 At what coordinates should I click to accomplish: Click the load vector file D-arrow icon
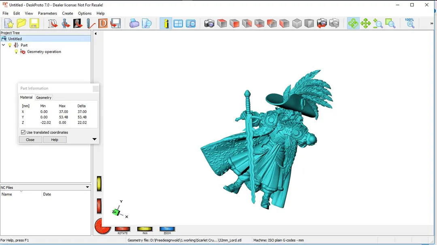pyautogui.click(x=53, y=23)
